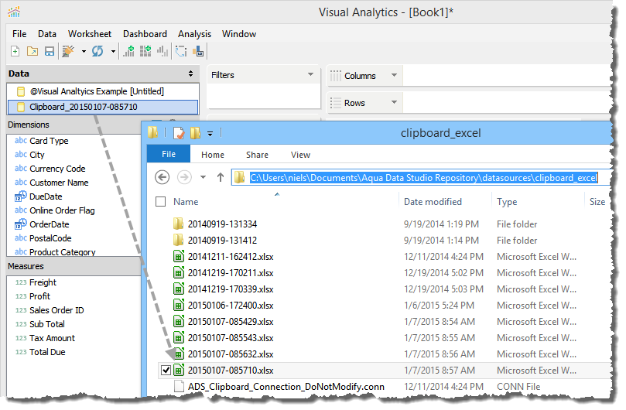Click the new folder icon in Explorer title bar
Viewport: 626px width, 410px height.
click(195, 133)
